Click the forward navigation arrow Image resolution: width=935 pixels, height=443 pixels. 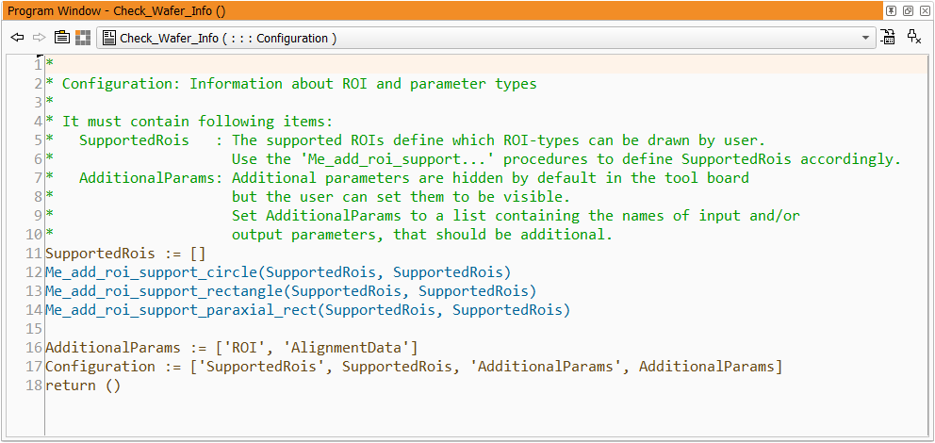[39, 38]
